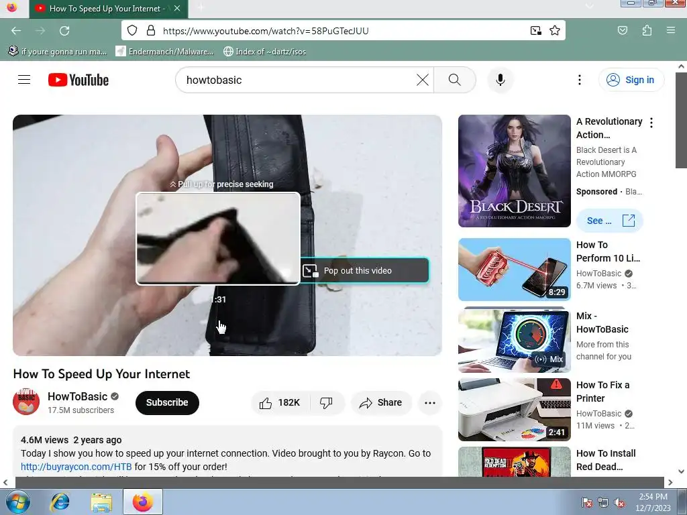
Task: Bookmark this page with the star icon
Action: point(555,30)
